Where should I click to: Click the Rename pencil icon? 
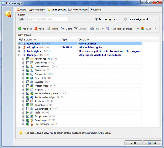pos(48,29)
